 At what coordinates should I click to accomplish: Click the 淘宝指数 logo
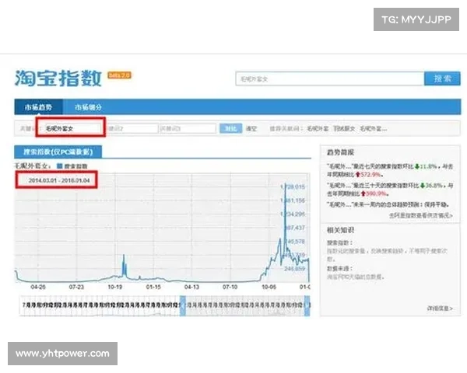pos(58,78)
